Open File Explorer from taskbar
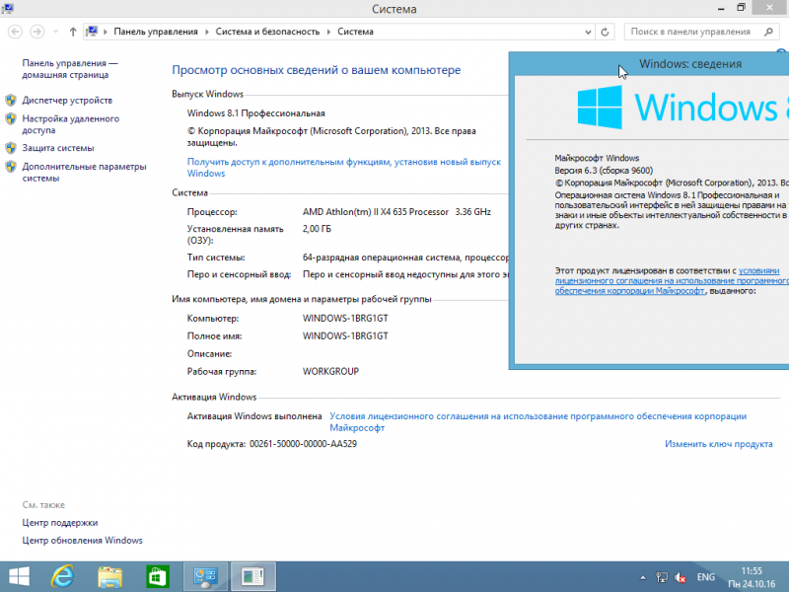 tap(109, 576)
